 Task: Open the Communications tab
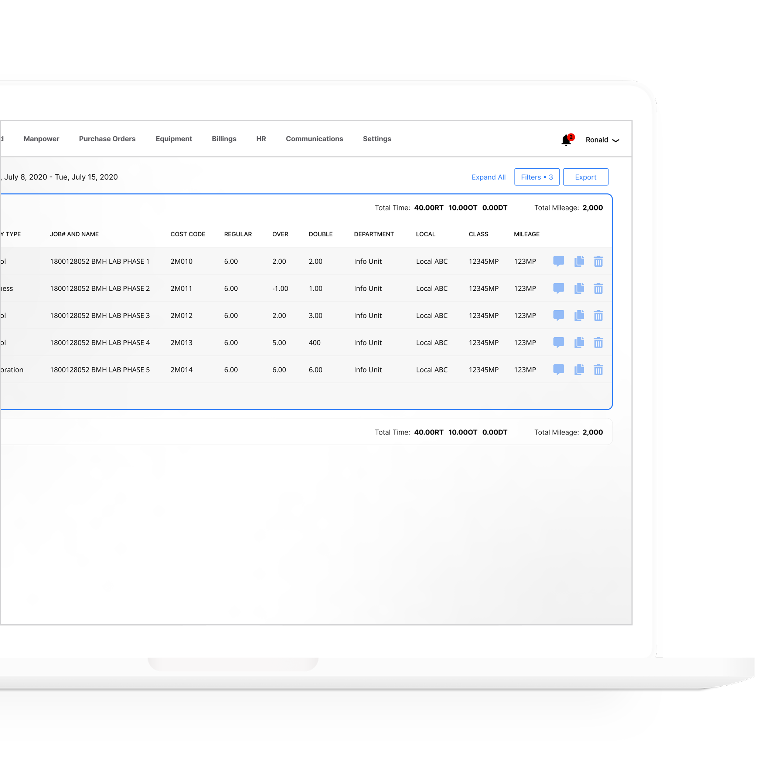[314, 139]
